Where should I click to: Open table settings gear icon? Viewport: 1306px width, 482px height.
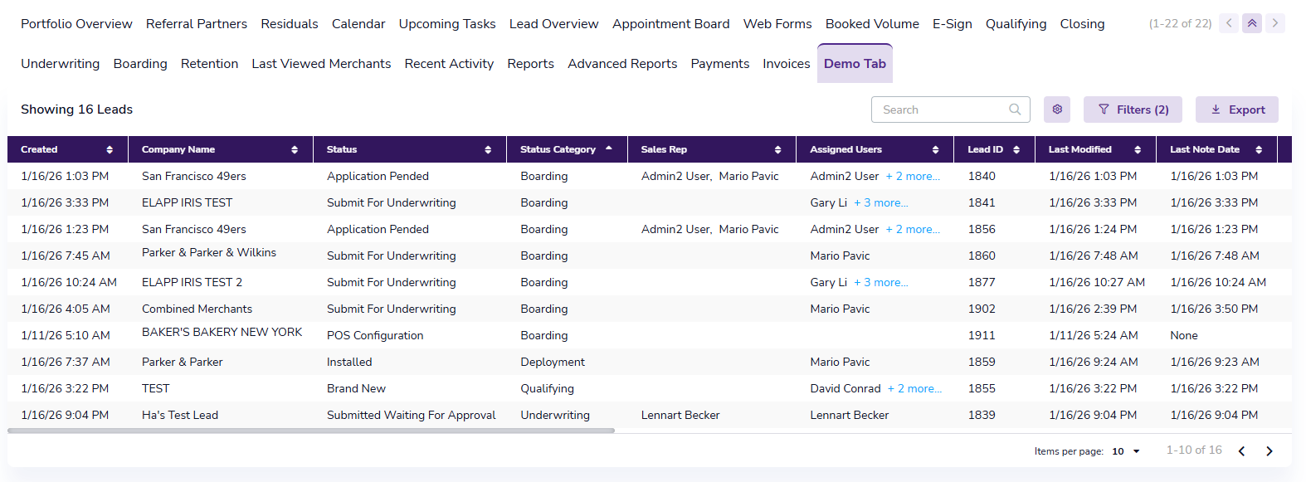(1056, 110)
